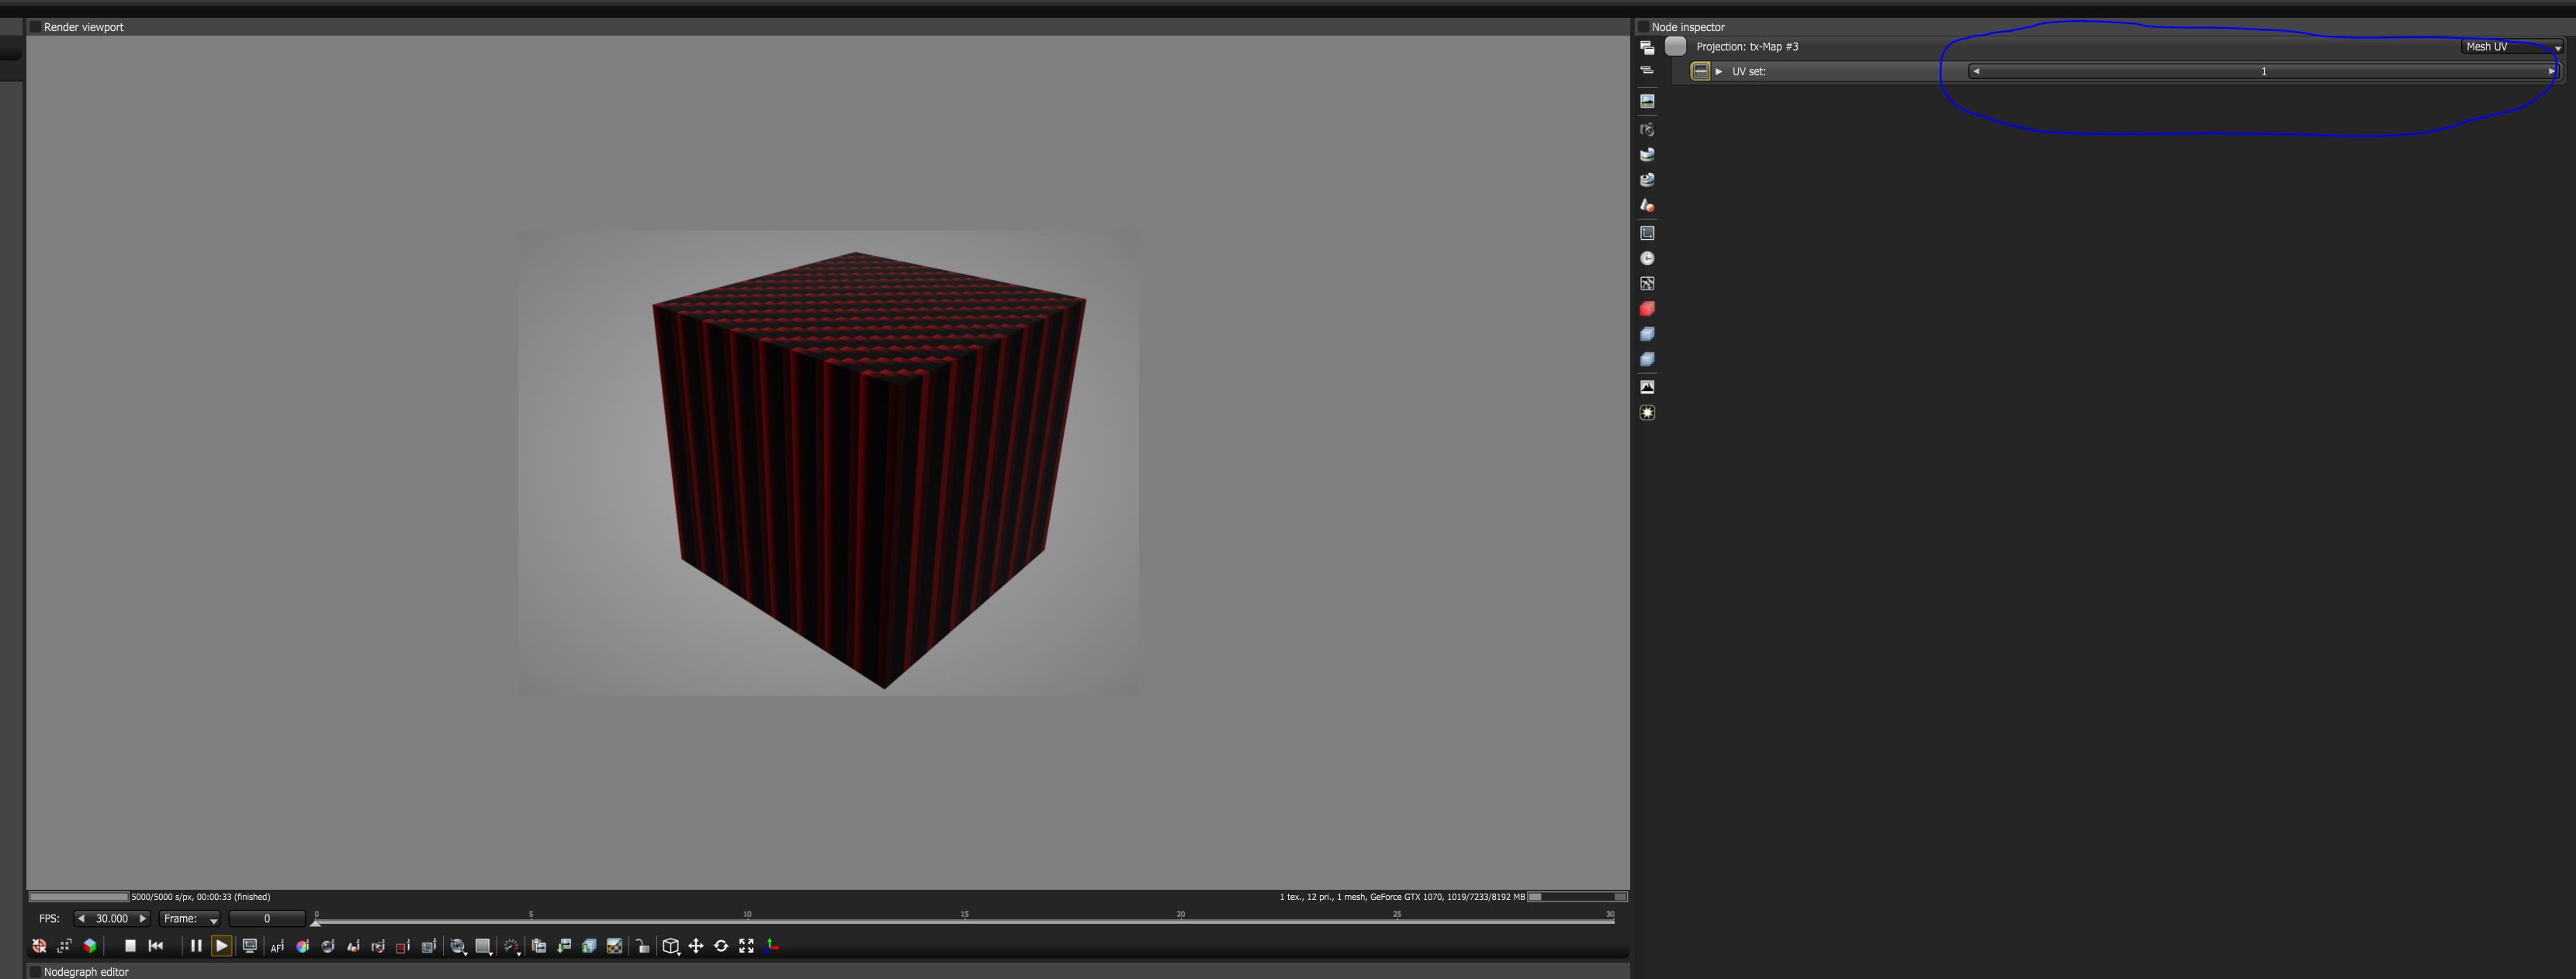This screenshot has width=2576, height=979.
Task: Click red cube icon in inspector sidebar
Action: [x=1647, y=308]
